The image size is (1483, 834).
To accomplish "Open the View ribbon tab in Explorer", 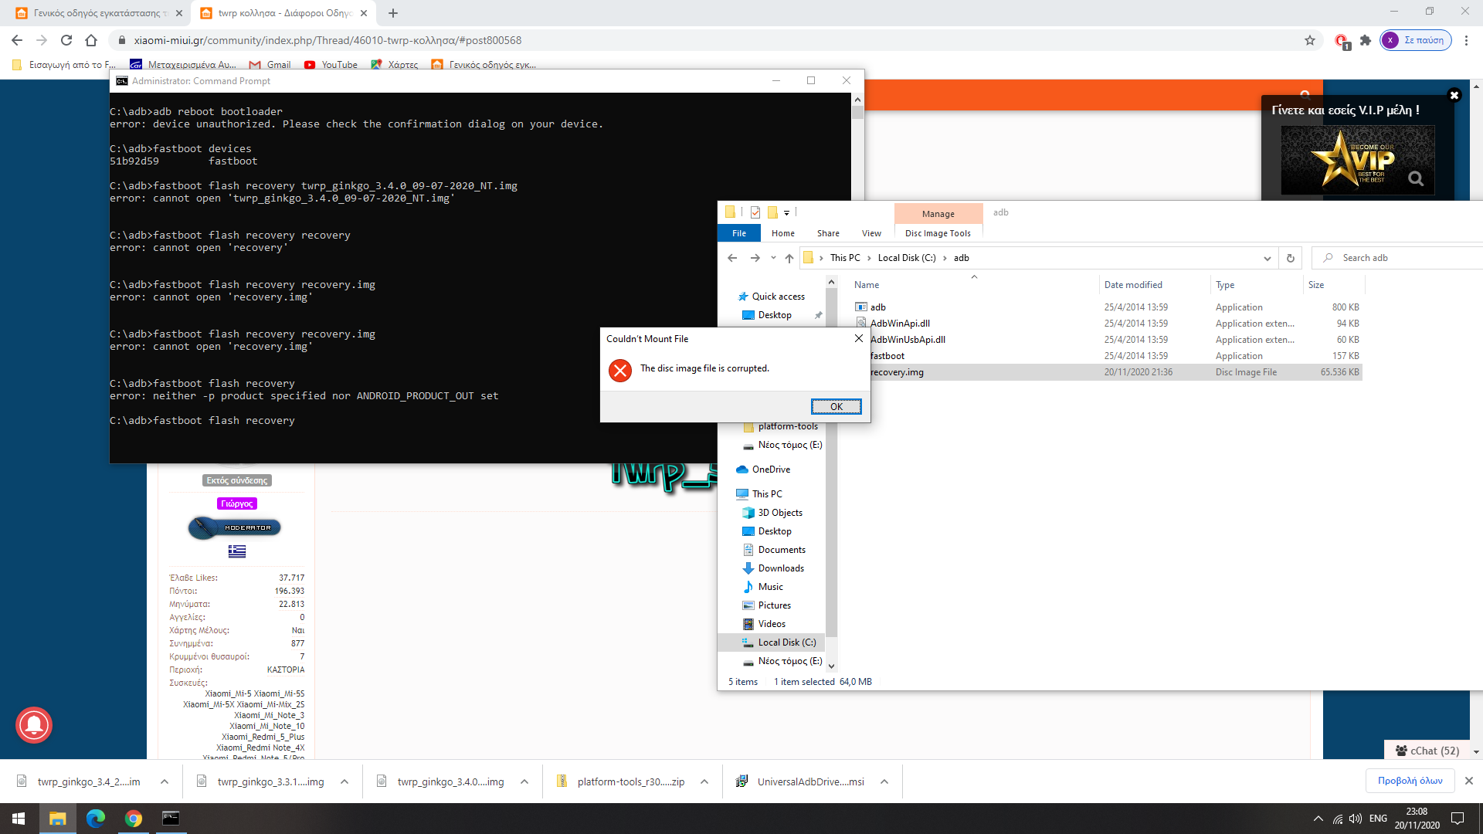I will pos(871,233).
